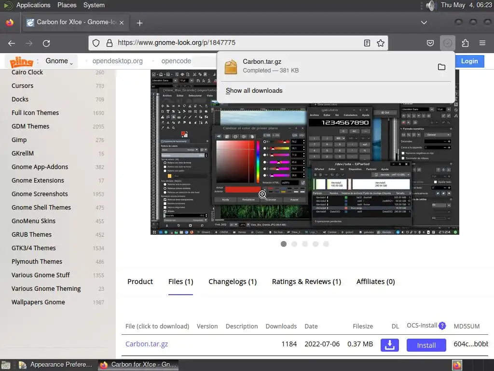
Task: Open Cursors category
Action: pos(22,86)
